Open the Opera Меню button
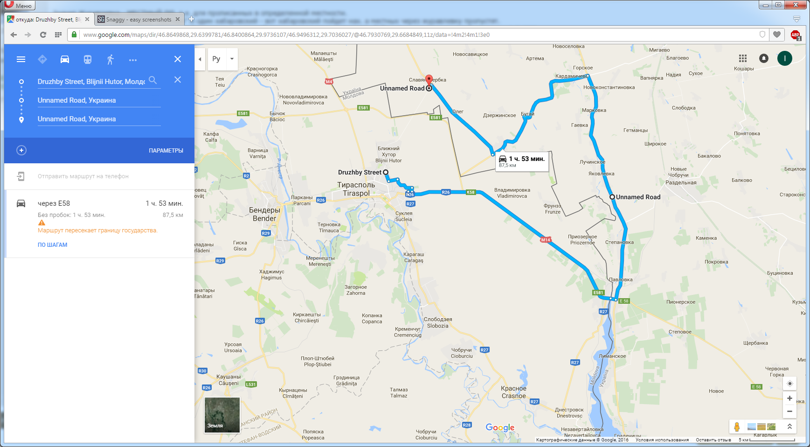Screen dimensions: 810x447 coord(19,5)
